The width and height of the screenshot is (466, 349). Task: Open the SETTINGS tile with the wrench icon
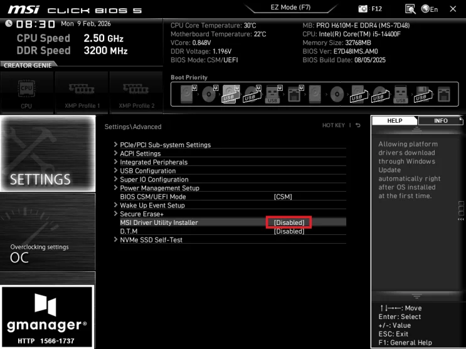pyautogui.click(x=48, y=154)
